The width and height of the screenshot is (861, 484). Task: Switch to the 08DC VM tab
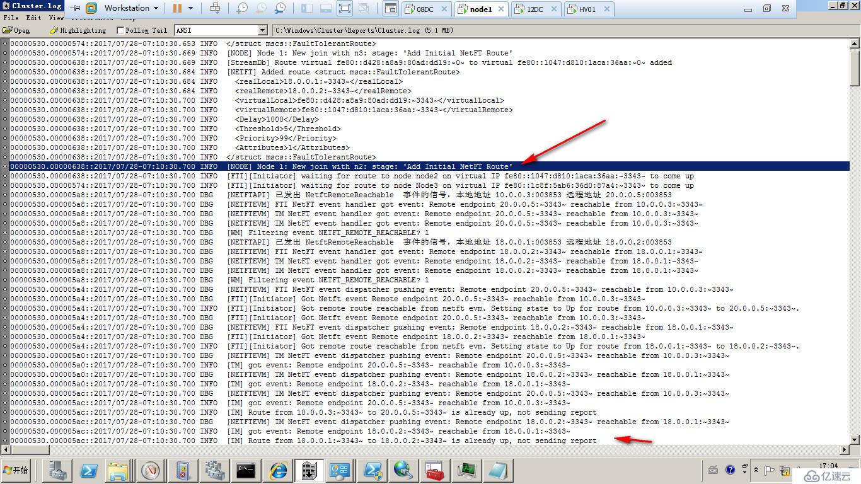click(427, 9)
